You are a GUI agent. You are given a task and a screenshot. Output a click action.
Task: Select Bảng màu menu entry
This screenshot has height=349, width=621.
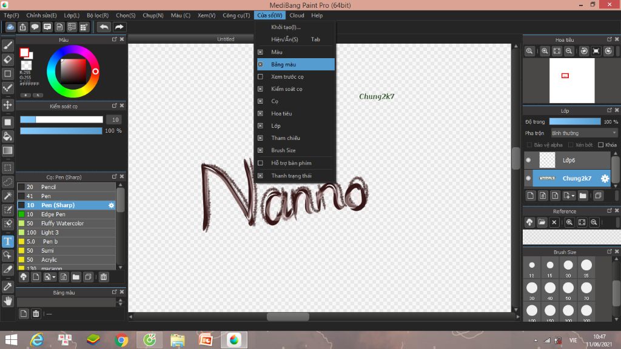pyautogui.click(x=295, y=64)
